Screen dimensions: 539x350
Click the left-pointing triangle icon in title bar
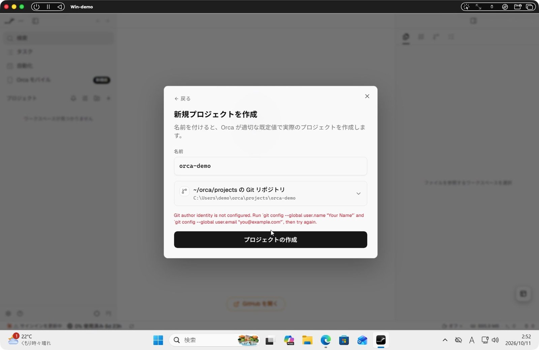coord(59,7)
